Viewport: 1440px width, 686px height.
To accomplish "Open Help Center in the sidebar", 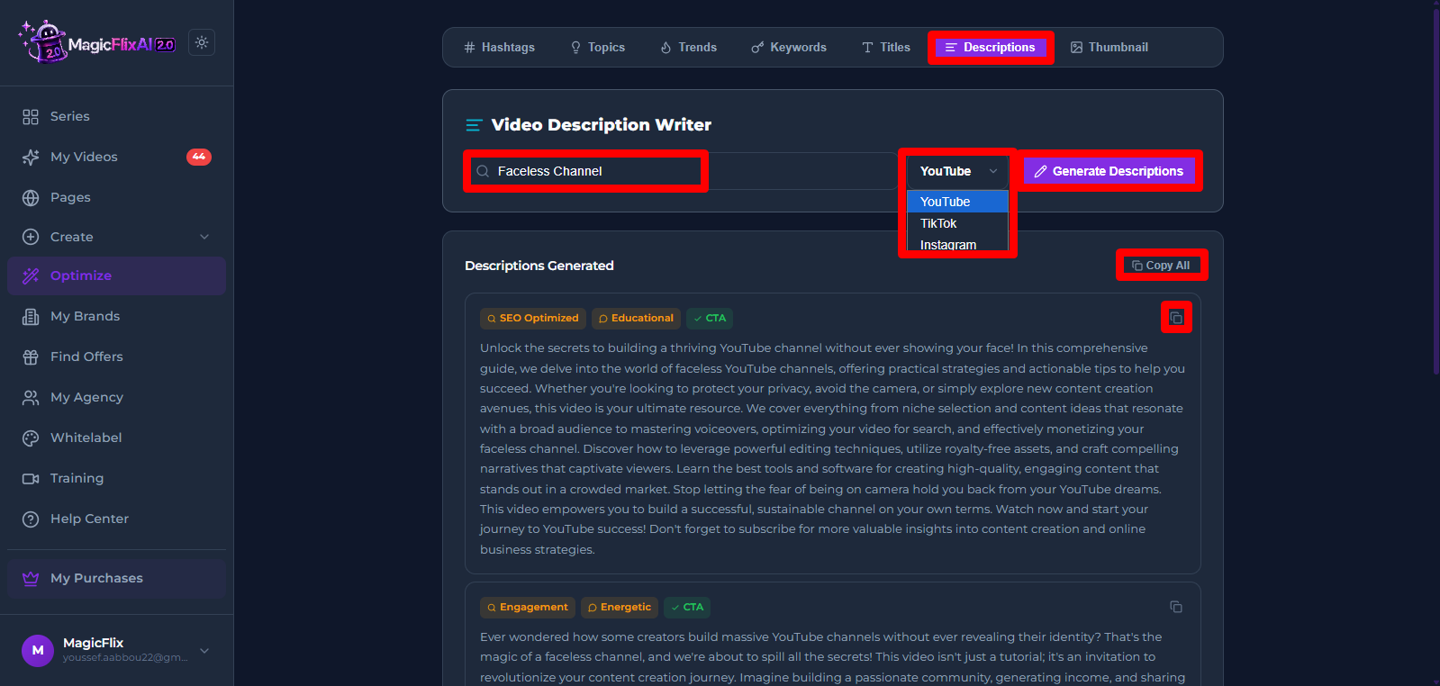I will coord(116,519).
